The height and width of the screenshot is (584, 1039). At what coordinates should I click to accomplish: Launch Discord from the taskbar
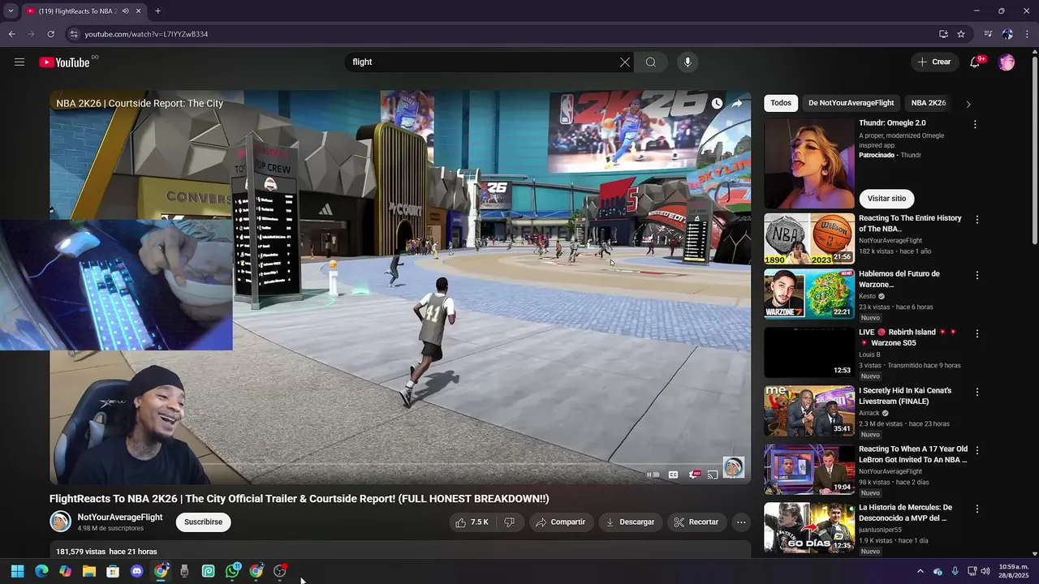[x=136, y=571]
